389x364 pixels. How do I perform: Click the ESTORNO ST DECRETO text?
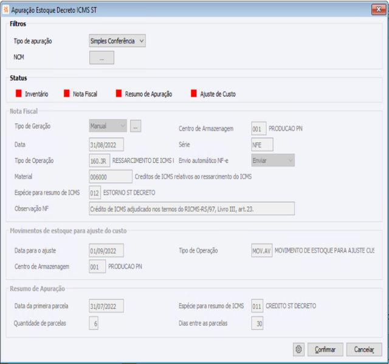pyautogui.click(x=129, y=193)
